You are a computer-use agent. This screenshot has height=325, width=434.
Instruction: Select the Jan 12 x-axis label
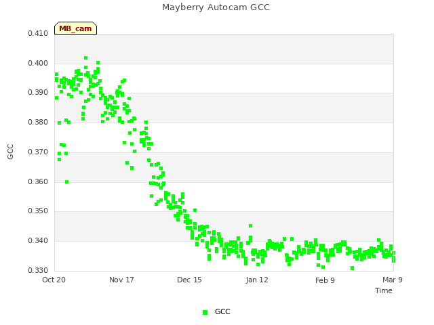257,280
